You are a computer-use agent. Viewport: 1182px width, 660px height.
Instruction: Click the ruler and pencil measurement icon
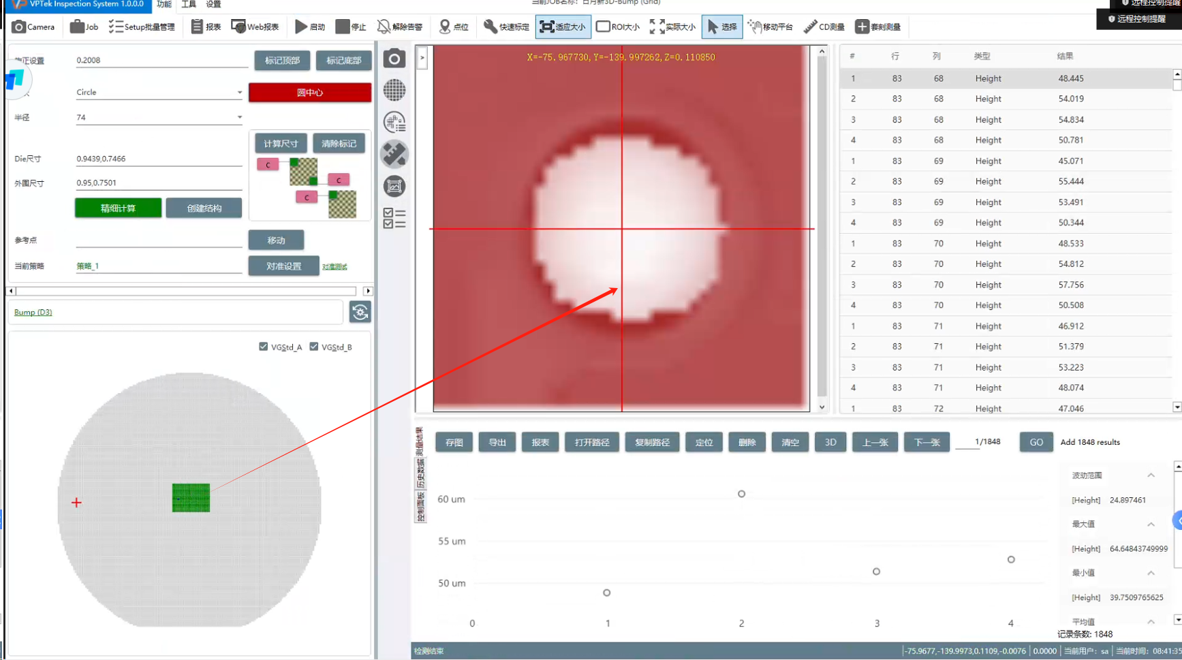click(x=394, y=154)
